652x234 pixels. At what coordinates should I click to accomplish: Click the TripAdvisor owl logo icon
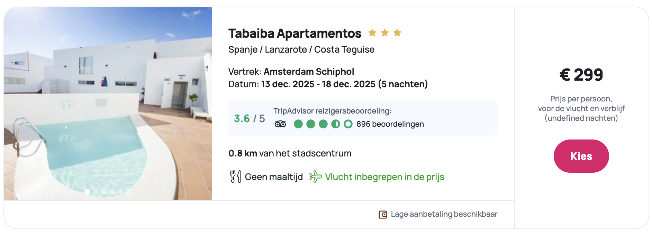280,124
